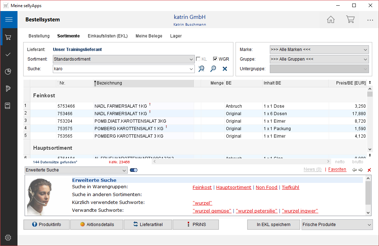Click the home icon in header

[331, 20]
